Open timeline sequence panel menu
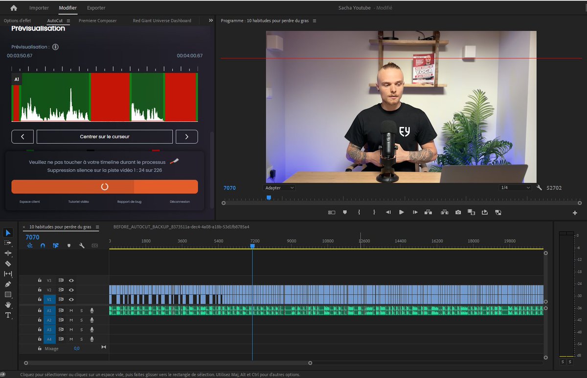This screenshot has height=378, width=587. [97, 227]
